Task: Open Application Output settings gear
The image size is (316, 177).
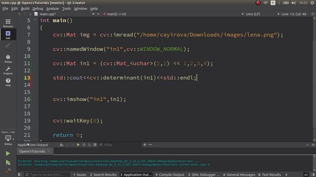Action: pos(95,145)
